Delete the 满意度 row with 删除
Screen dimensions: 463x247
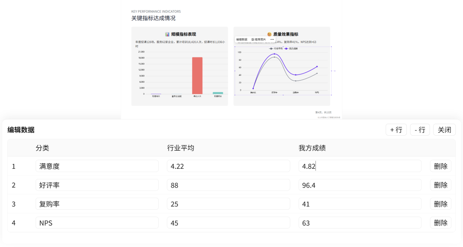(440, 166)
